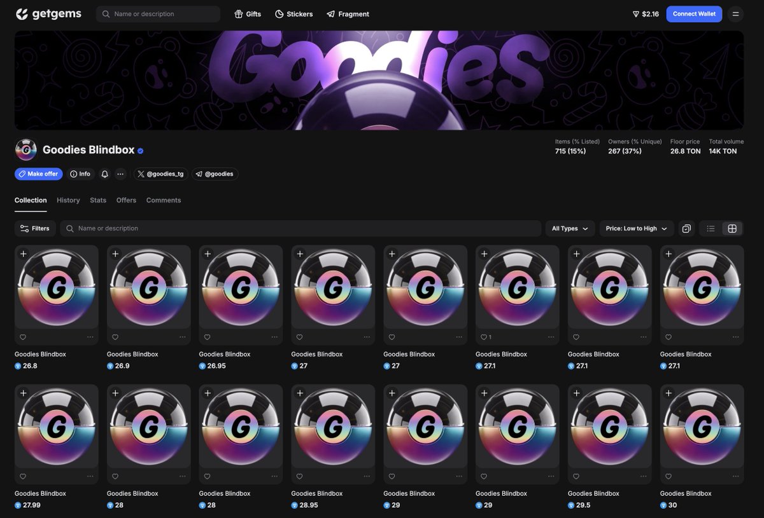The width and height of the screenshot is (764, 518).
Task: Open options menu for 27.99 TON Blindbox
Action: (90, 476)
